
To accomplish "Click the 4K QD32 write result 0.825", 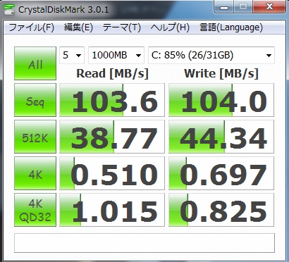I will [221, 210].
